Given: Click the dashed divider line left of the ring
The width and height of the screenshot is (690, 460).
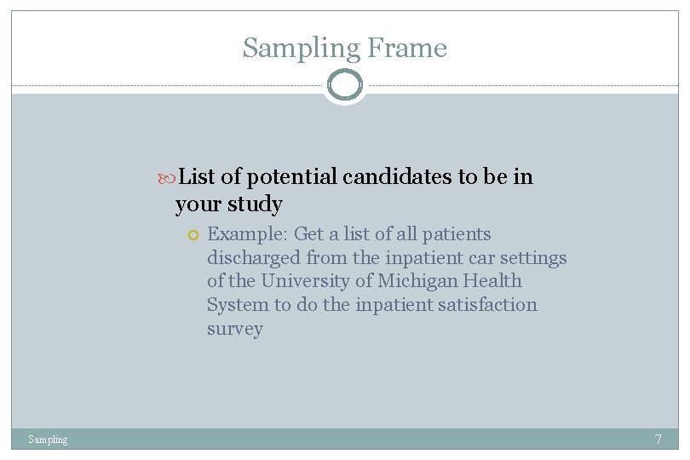Looking at the screenshot, I should pos(169,85).
